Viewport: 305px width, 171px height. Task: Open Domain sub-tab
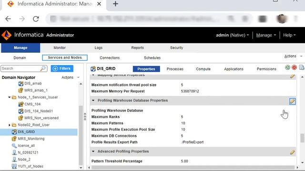pyautogui.click(x=20, y=58)
